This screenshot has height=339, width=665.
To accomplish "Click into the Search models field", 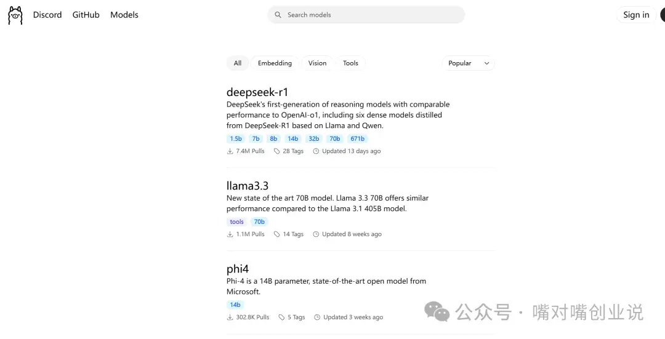I will click(366, 15).
